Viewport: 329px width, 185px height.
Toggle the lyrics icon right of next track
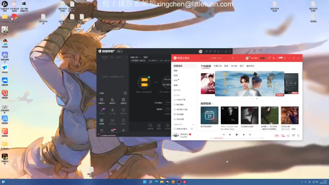click(x=250, y=135)
